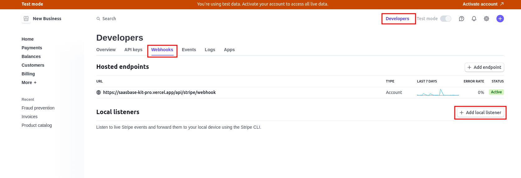Image resolution: width=521 pixels, height=178 pixels.
Task: Click the search magnifier icon
Action: 98,19
